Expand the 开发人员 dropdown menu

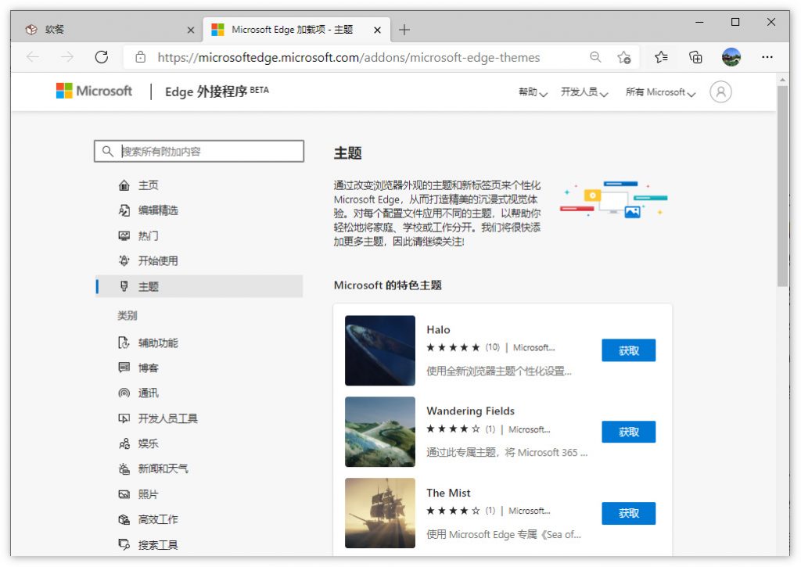click(x=584, y=92)
